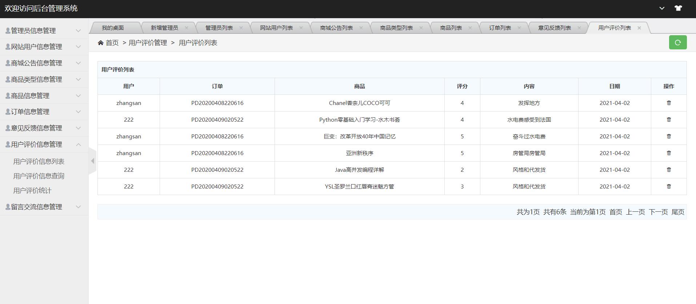Delete the 巨变：改革开放40年中国记忆 review
This screenshot has height=304, width=696.
(668, 136)
